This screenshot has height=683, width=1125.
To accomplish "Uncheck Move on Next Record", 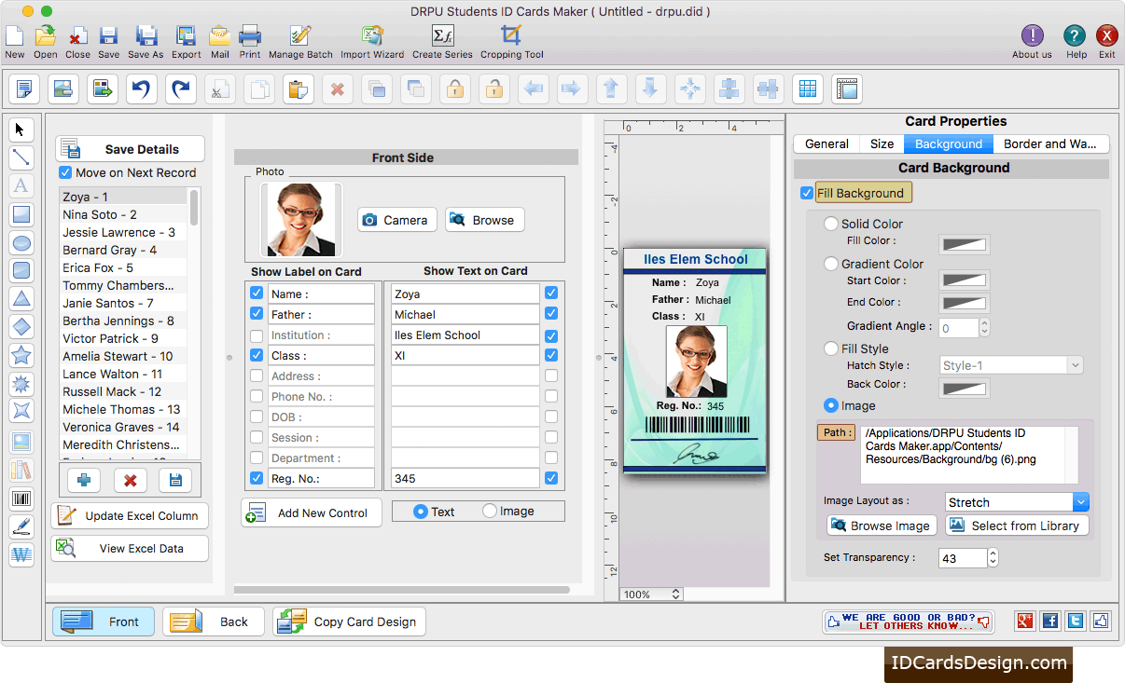I will pos(64,172).
